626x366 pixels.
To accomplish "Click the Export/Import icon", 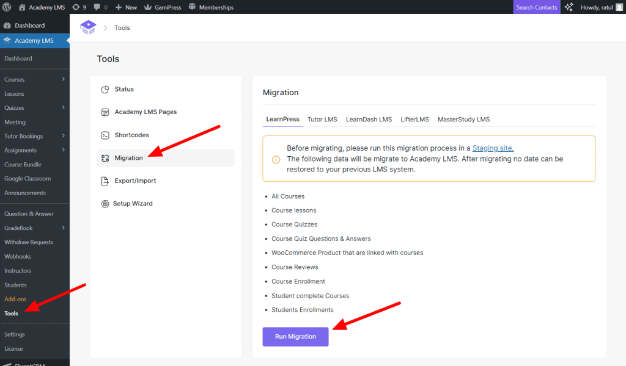I will (105, 181).
